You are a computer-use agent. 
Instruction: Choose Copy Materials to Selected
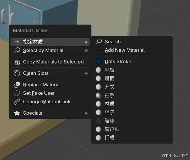(50, 62)
